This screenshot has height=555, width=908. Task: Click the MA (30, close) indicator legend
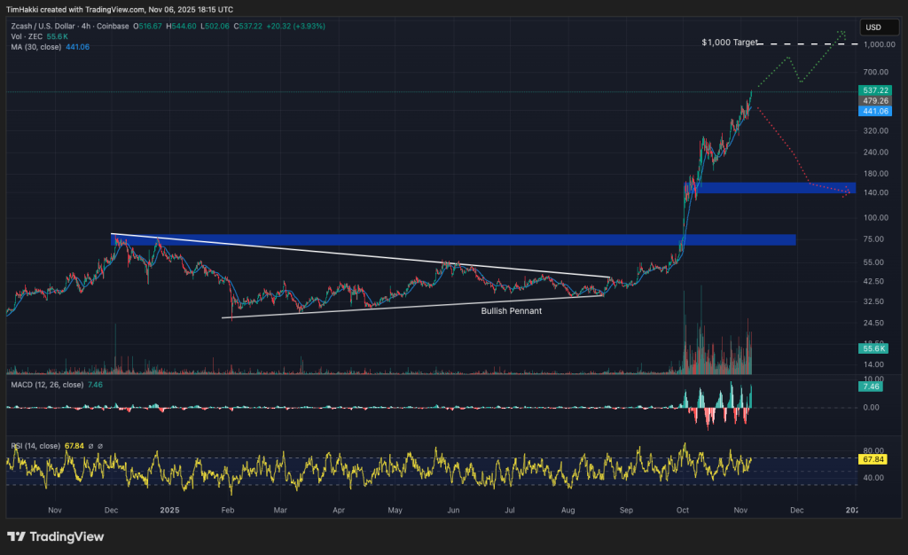pyautogui.click(x=35, y=45)
